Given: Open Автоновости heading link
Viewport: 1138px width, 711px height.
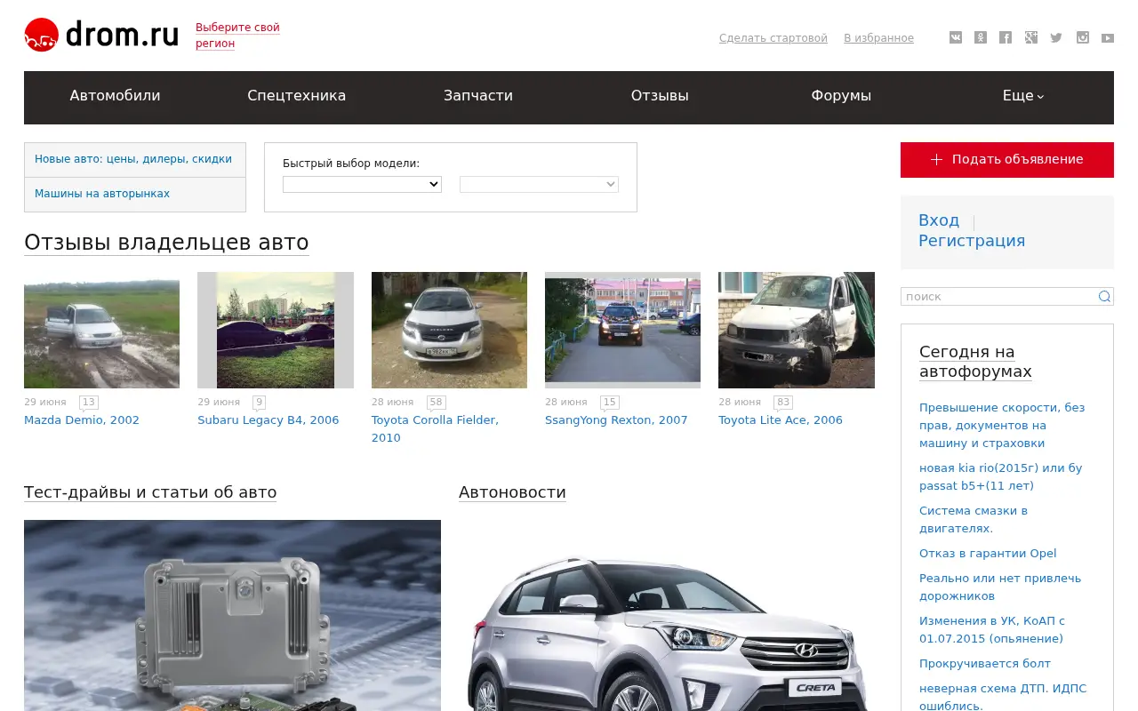Looking at the screenshot, I should coord(512,492).
